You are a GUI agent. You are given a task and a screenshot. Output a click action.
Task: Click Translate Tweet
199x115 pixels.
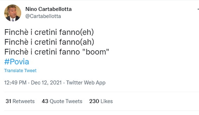coord(20,70)
